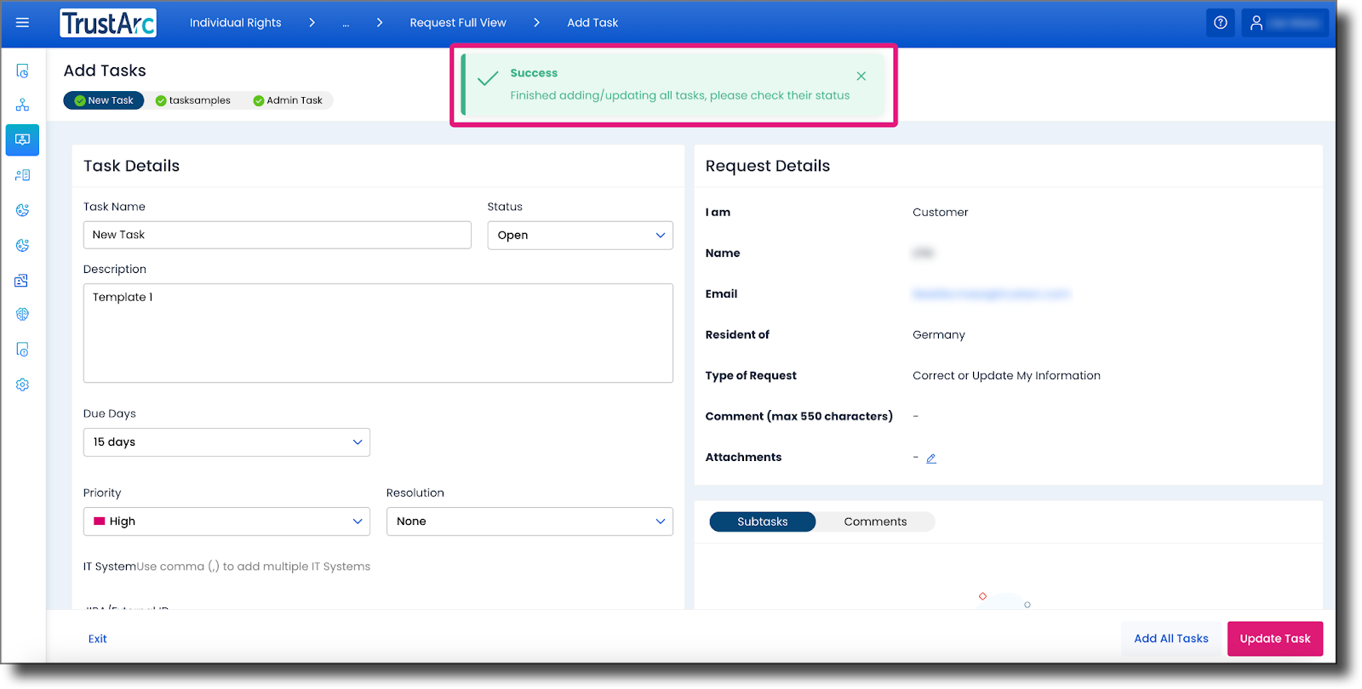Dismiss the Success notification with X

tap(861, 76)
